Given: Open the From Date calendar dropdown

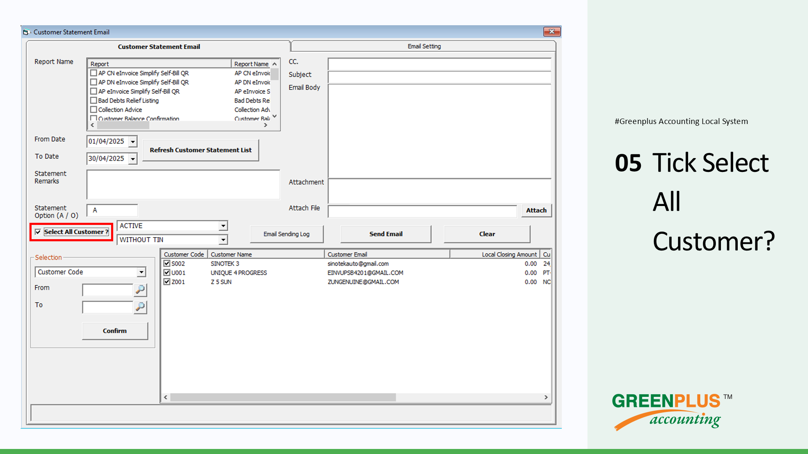Looking at the screenshot, I should 133,142.
